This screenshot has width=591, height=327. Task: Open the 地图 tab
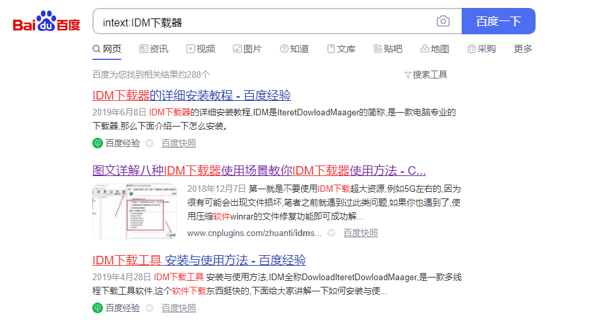pyautogui.click(x=435, y=49)
